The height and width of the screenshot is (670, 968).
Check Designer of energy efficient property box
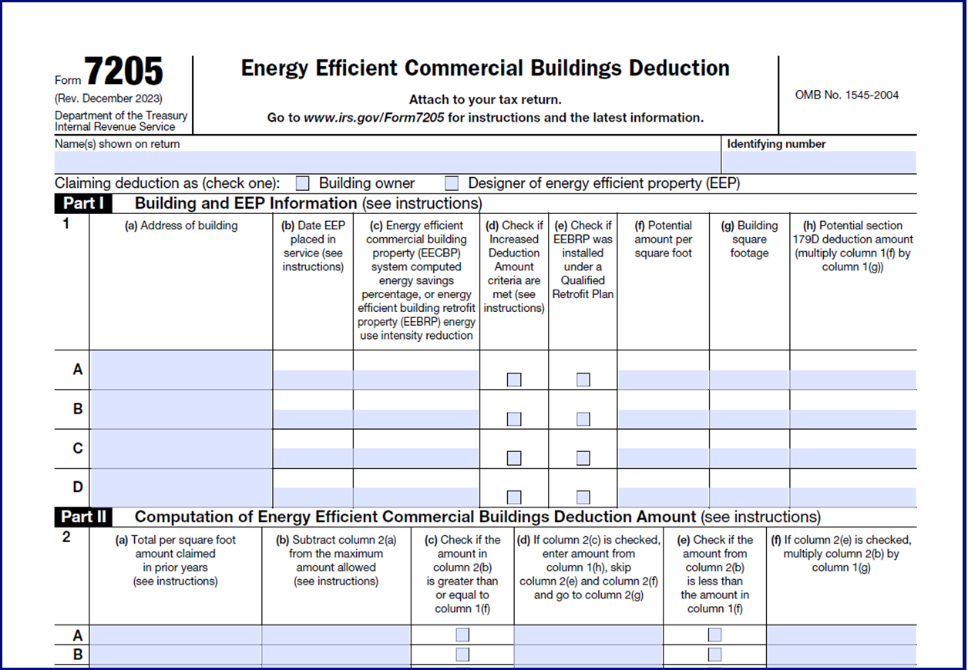pos(452,183)
